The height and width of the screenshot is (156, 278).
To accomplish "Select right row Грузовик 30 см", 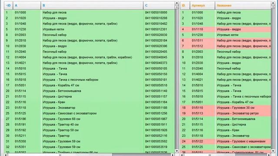I will (x=226, y=108).
